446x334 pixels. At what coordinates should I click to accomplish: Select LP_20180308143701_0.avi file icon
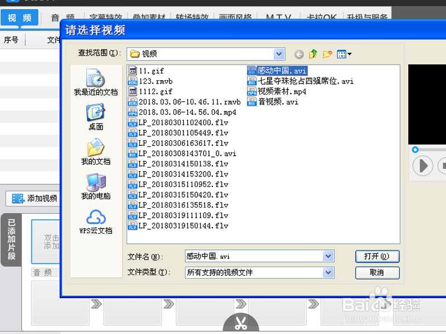tap(133, 153)
